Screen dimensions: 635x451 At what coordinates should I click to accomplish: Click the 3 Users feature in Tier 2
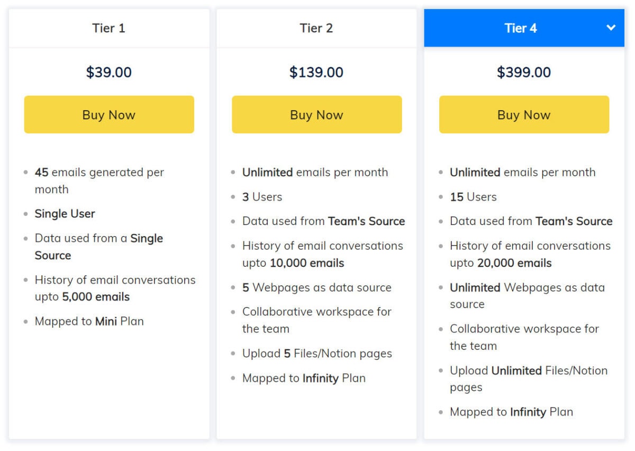click(x=262, y=196)
